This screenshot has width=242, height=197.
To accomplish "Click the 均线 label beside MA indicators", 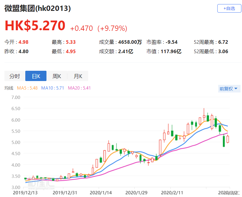I will 9,88.
